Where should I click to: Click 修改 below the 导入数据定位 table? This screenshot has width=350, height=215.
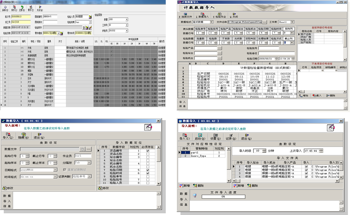click(103, 188)
